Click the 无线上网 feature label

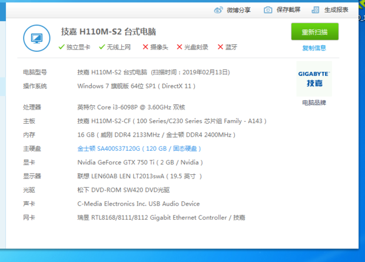click(119, 47)
